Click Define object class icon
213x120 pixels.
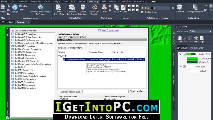(104, 7)
